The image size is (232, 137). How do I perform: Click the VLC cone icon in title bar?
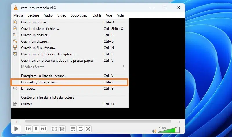coord(16,8)
